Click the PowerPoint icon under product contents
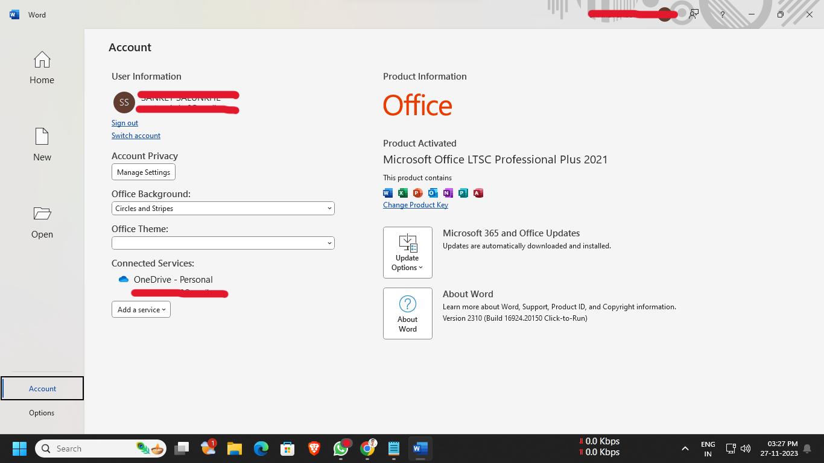 click(x=418, y=193)
